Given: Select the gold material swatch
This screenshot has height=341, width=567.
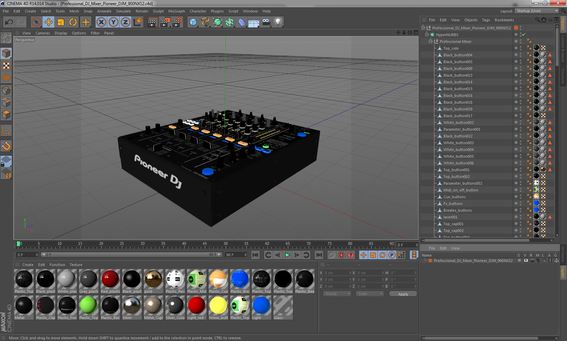Looking at the screenshot, I should tap(154, 281).
